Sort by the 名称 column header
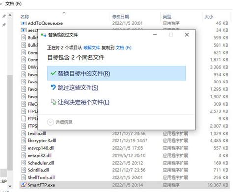This screenshot has height=192, width=233. (25, 17)
